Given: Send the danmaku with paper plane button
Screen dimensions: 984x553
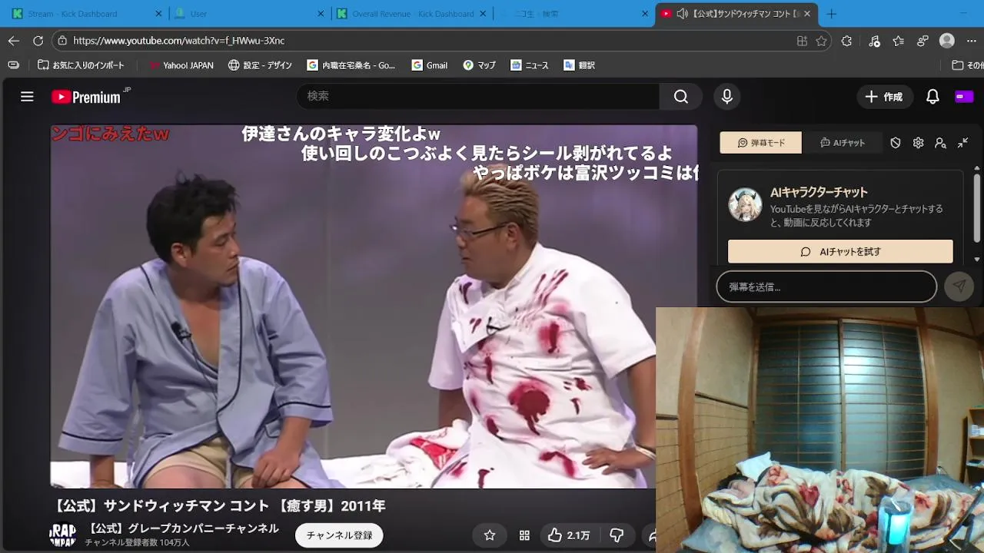Looking at the screenshot, I should pos(959,286).
